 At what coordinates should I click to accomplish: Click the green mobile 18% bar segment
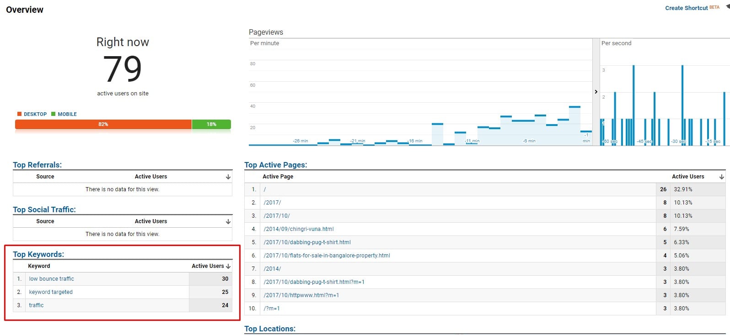(x=211, y=124)
